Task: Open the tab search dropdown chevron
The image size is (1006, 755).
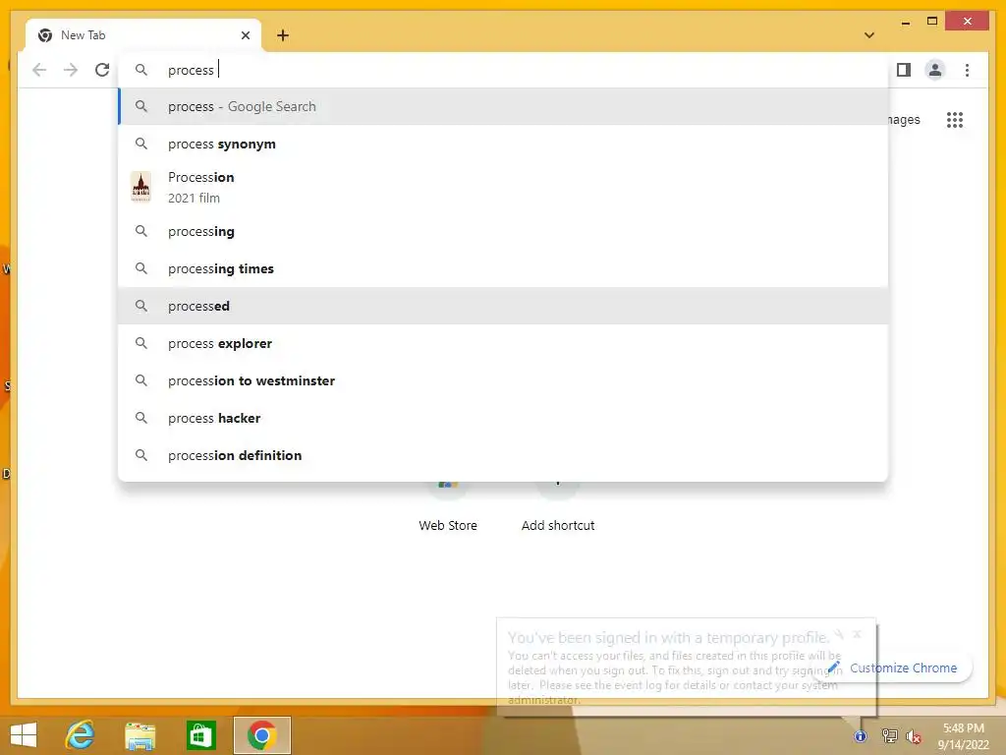Action: [x=869, y=35]
